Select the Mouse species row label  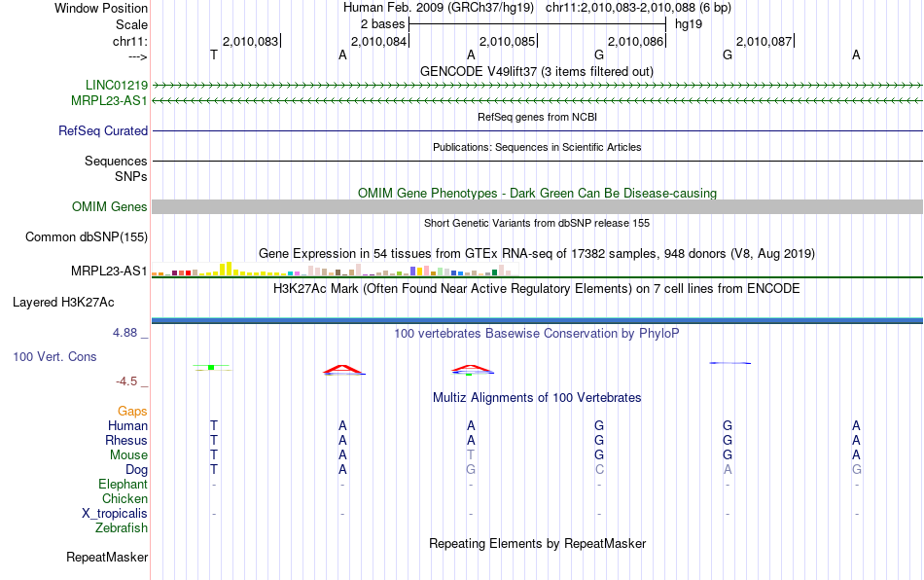(129, 455)
